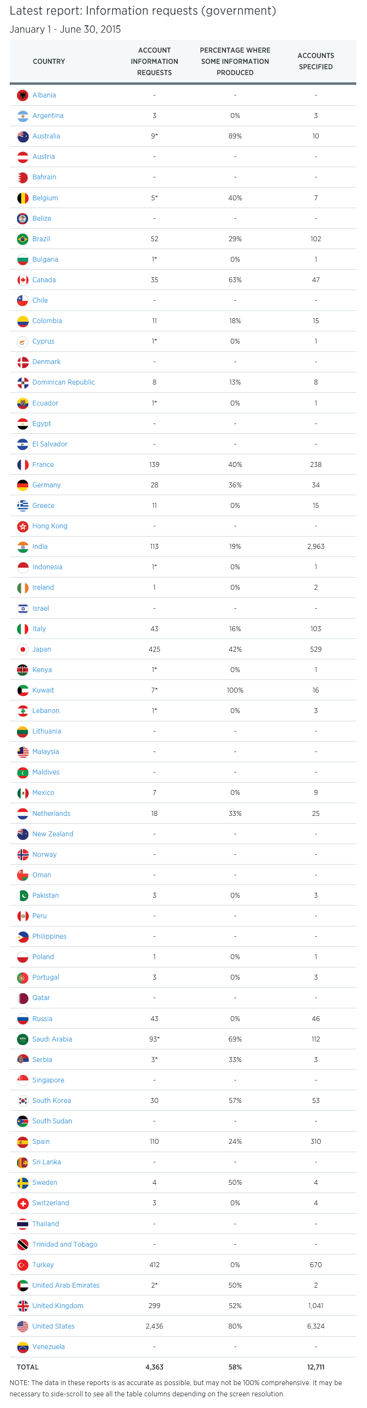Click the Albania flag icon
Image resolution: width=367 pixels, height=1408 pixels.
point(22,95)
